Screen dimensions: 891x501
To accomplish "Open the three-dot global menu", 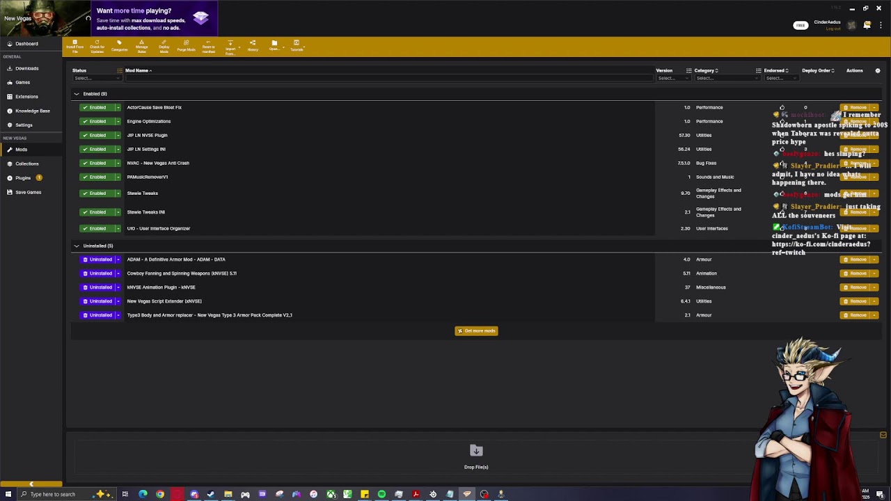I will click(x=881, y=25).
